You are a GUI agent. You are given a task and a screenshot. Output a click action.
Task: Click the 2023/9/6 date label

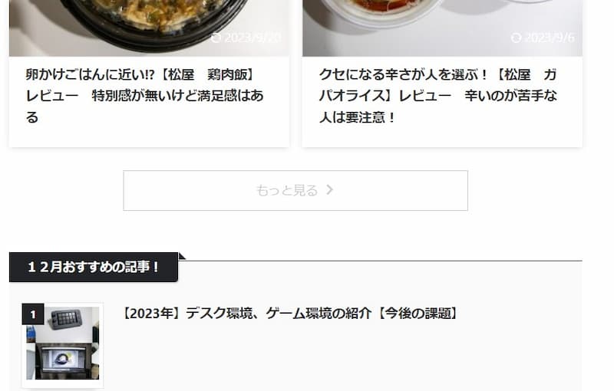[550, 38]
